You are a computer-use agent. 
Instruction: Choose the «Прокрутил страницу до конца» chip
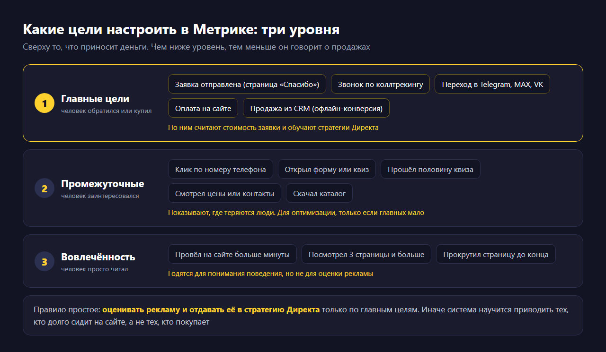pyautogui.click(x=496, y=254)
